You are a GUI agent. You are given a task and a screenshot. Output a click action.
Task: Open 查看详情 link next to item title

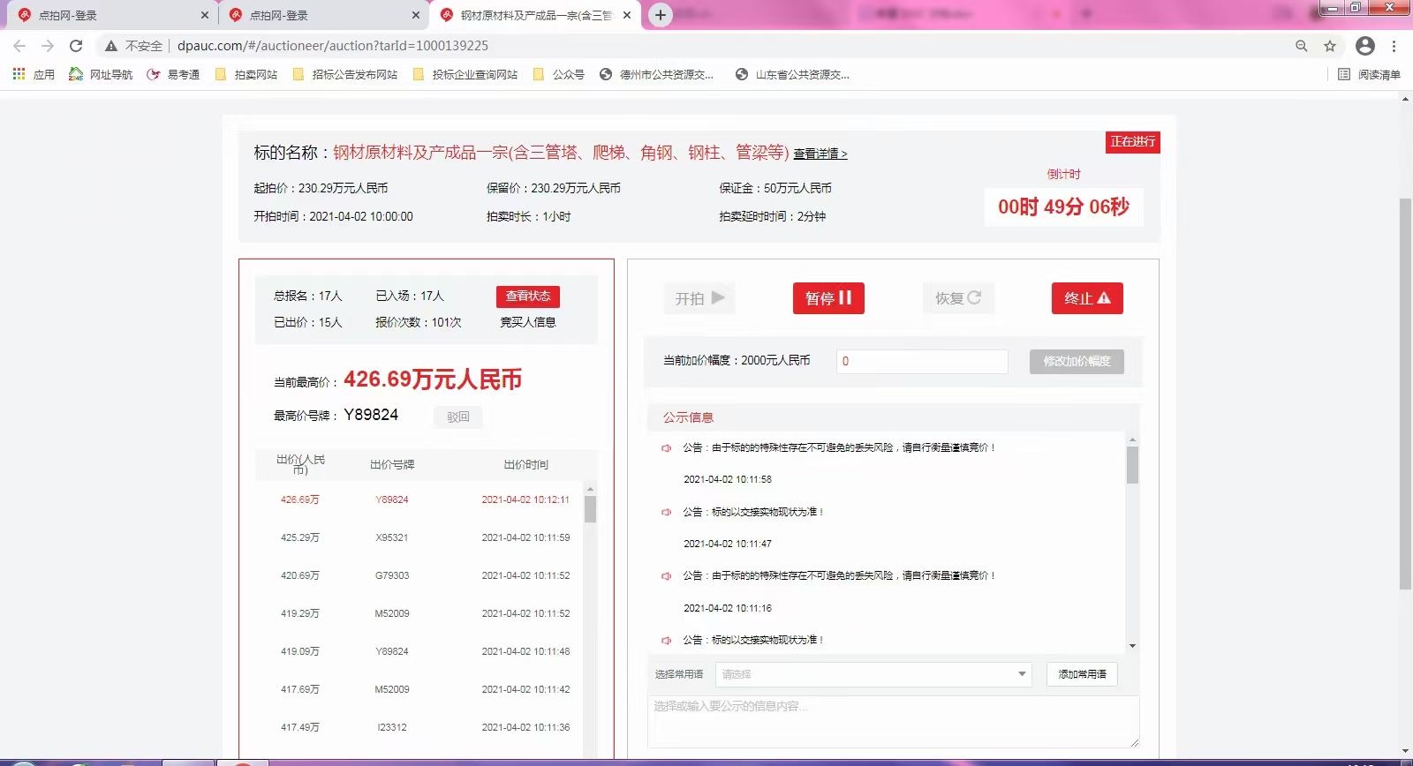click(820, 154)
